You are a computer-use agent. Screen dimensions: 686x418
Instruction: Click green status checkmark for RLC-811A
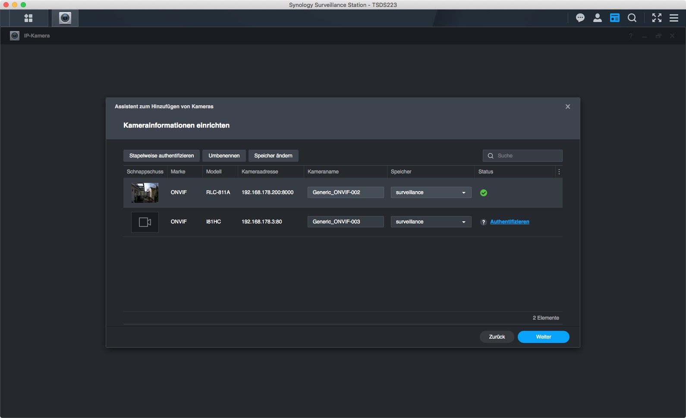click(484, 193)
